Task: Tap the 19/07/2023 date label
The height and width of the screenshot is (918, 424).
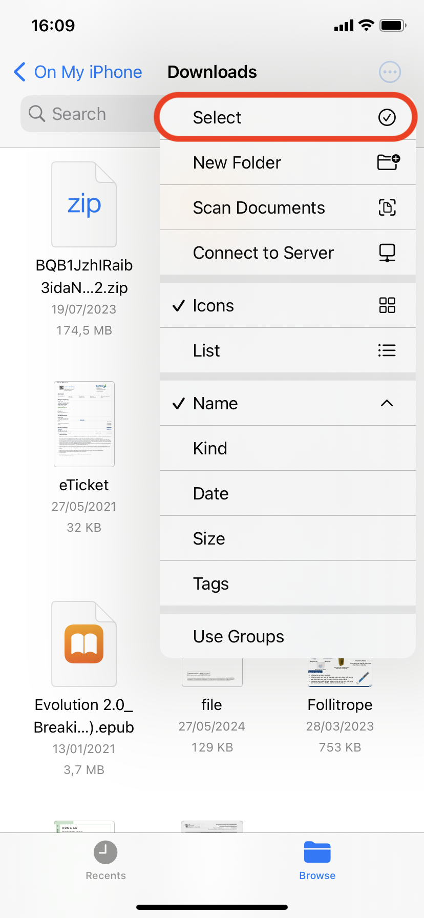Action: point(84,309)
